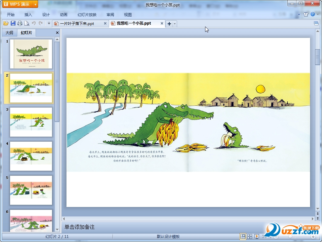Open help with question mark icon
Image resolution: width=322 pixels, height=242 pixels.
tap(313, 14)
